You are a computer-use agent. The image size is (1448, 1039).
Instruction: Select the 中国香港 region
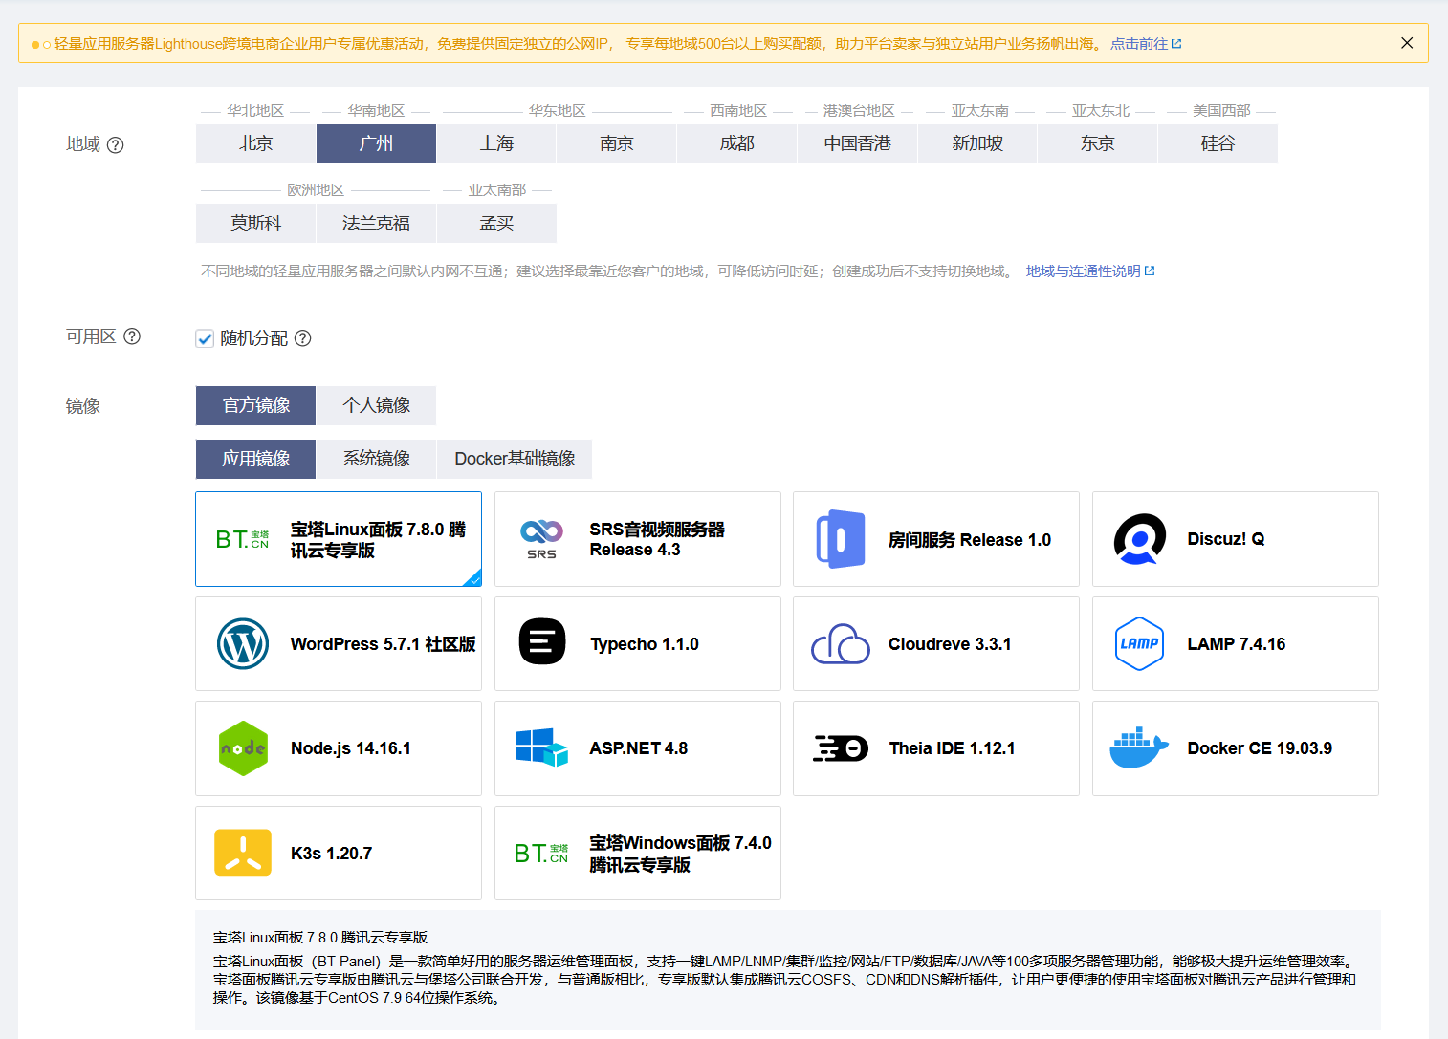tap(858, 143)
